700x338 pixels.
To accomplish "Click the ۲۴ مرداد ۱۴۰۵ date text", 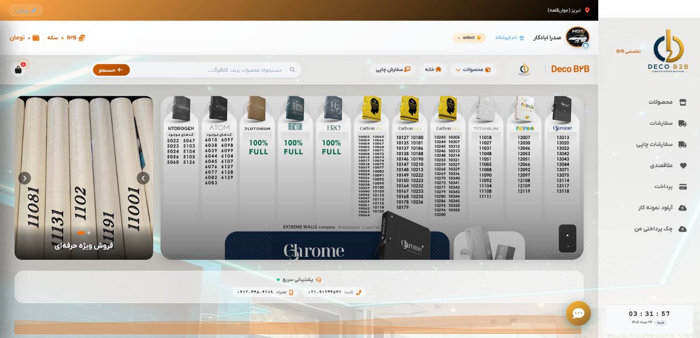I will pos(642,322).
